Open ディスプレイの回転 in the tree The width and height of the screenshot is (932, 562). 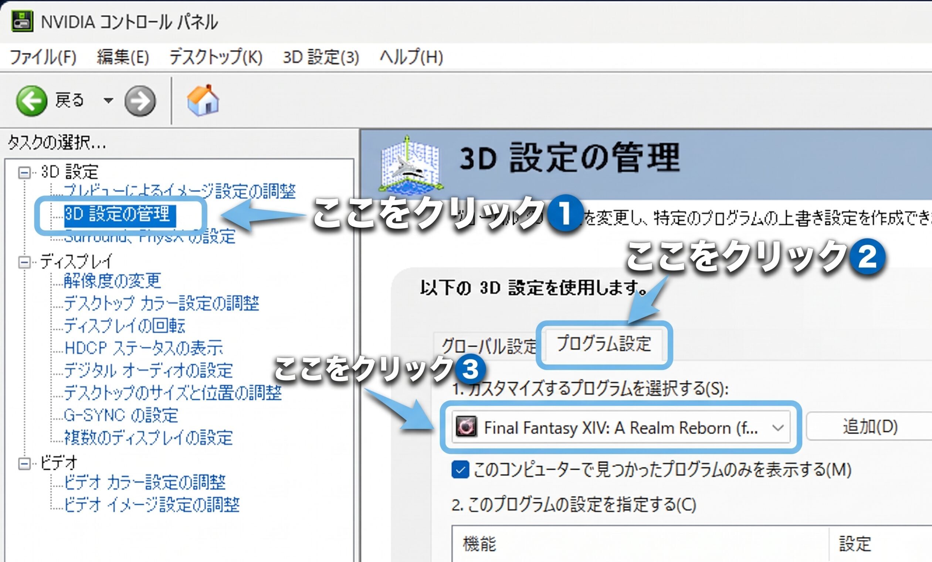tap(125, 326)
